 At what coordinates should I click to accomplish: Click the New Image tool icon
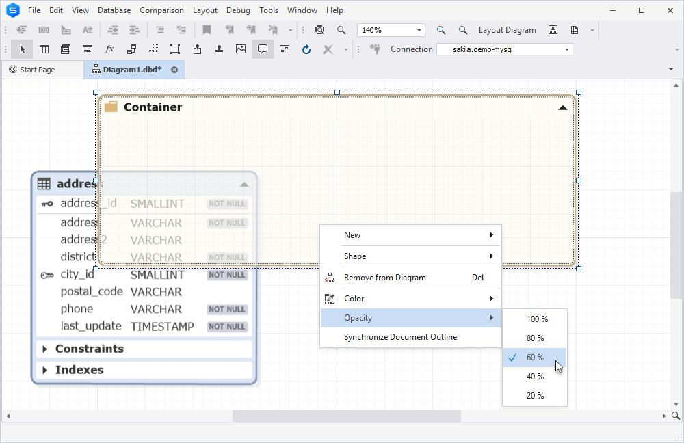click(x=241, y=49)
